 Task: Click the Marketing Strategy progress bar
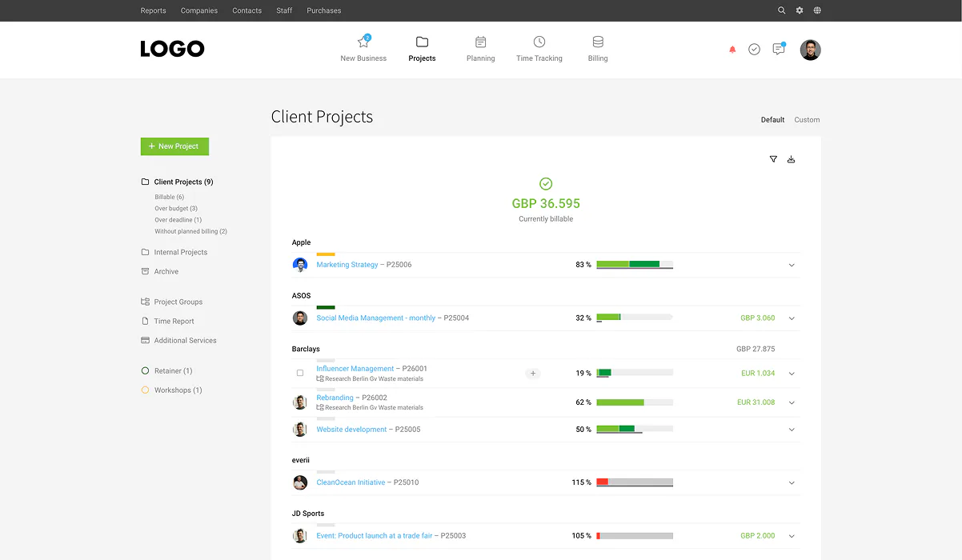635,264
